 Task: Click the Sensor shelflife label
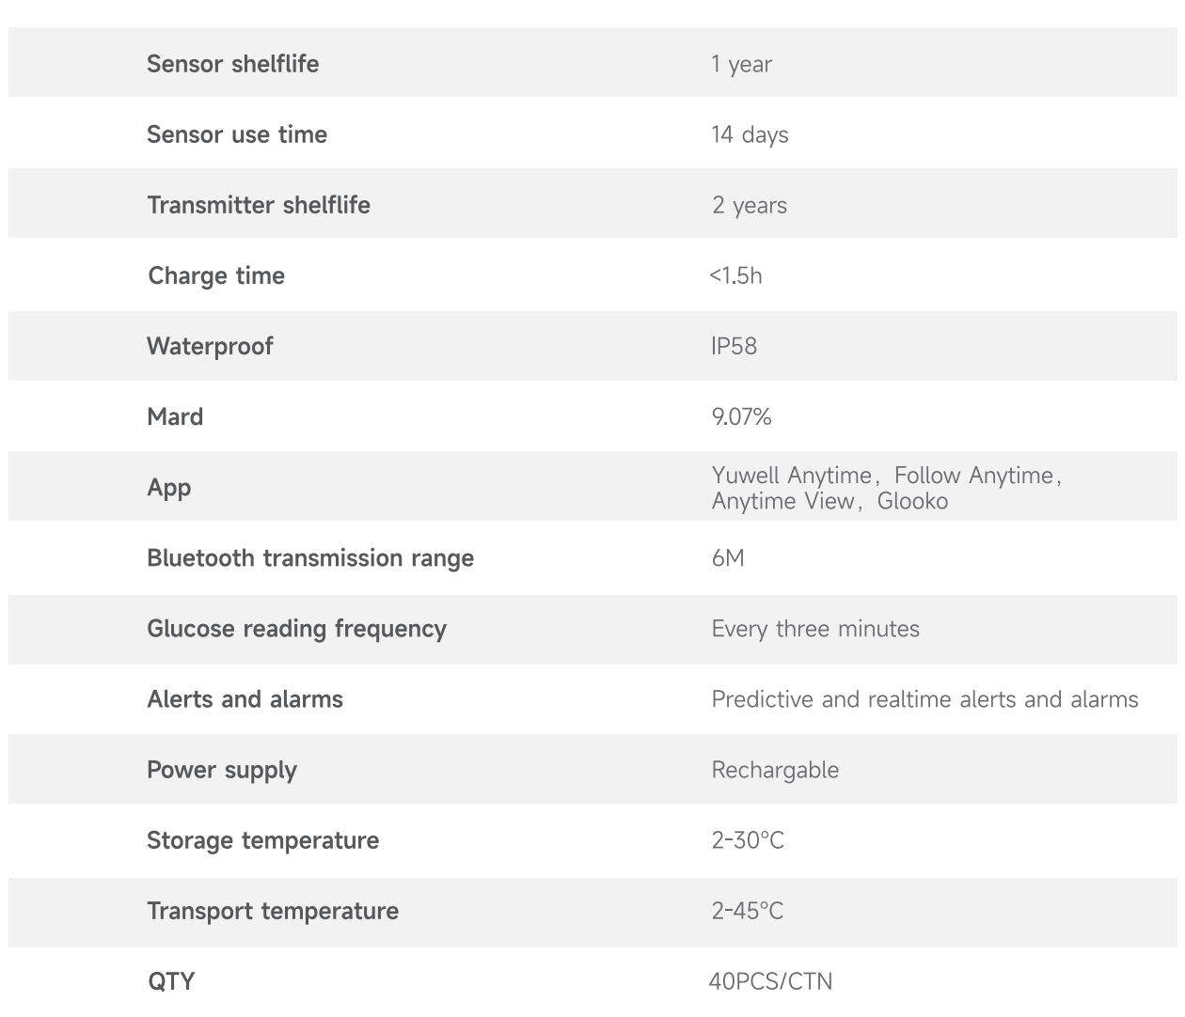point(232,64)
